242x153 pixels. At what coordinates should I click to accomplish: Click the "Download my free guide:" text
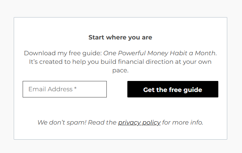click(63, 53)
